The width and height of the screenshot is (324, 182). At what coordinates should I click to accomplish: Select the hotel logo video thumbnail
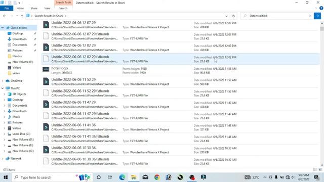click(46, 70)
